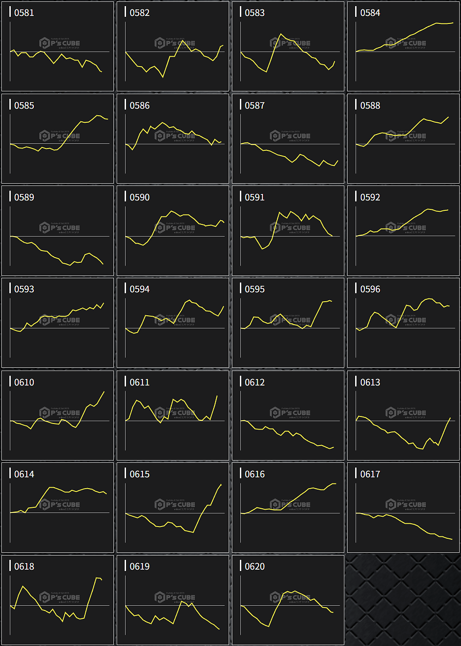The width and height of the screenshot is (461, 646).
Task: Select the 0612 downward graph card
Action: [x=288, y=416]
